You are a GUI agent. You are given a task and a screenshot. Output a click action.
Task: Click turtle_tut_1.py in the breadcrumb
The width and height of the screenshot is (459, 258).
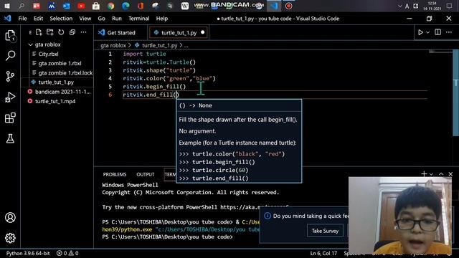click(x=159, y=46)
